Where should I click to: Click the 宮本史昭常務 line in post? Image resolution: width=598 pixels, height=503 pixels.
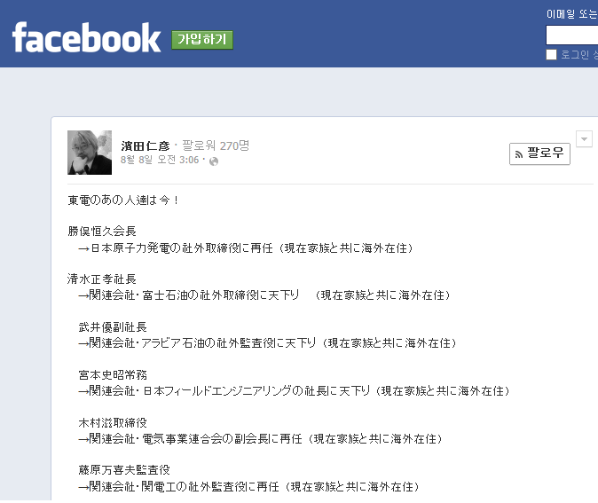[113, 375]
